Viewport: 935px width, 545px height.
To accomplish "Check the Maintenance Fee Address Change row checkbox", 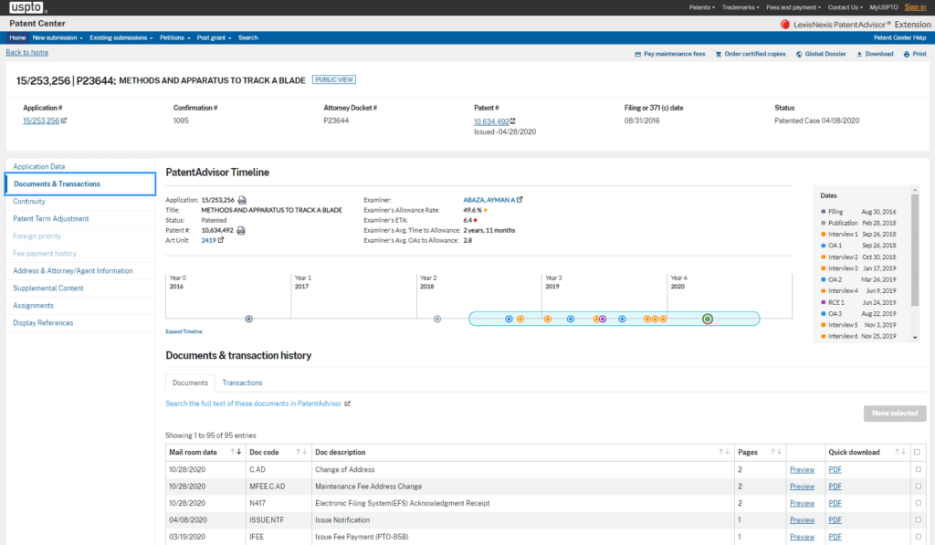I will pyautogui.click(x=919, y=486).
